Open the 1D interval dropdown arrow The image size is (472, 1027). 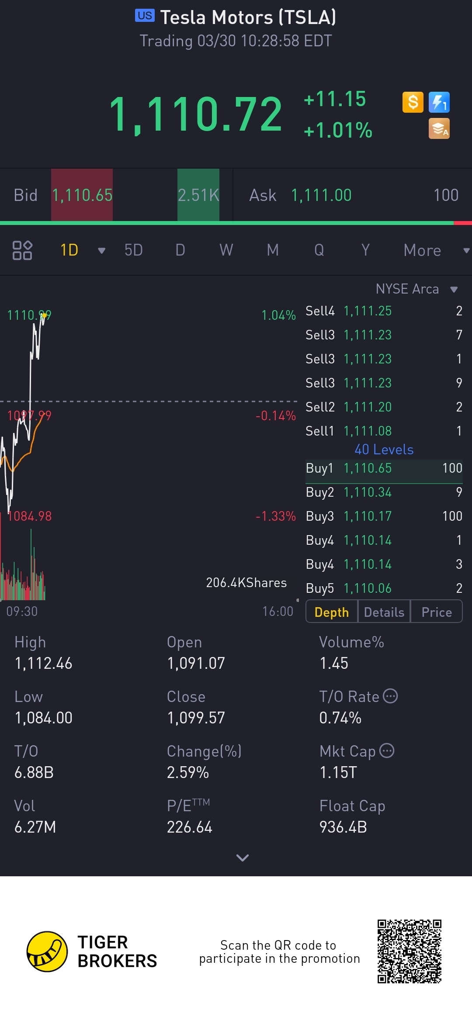tap(101, 250)
